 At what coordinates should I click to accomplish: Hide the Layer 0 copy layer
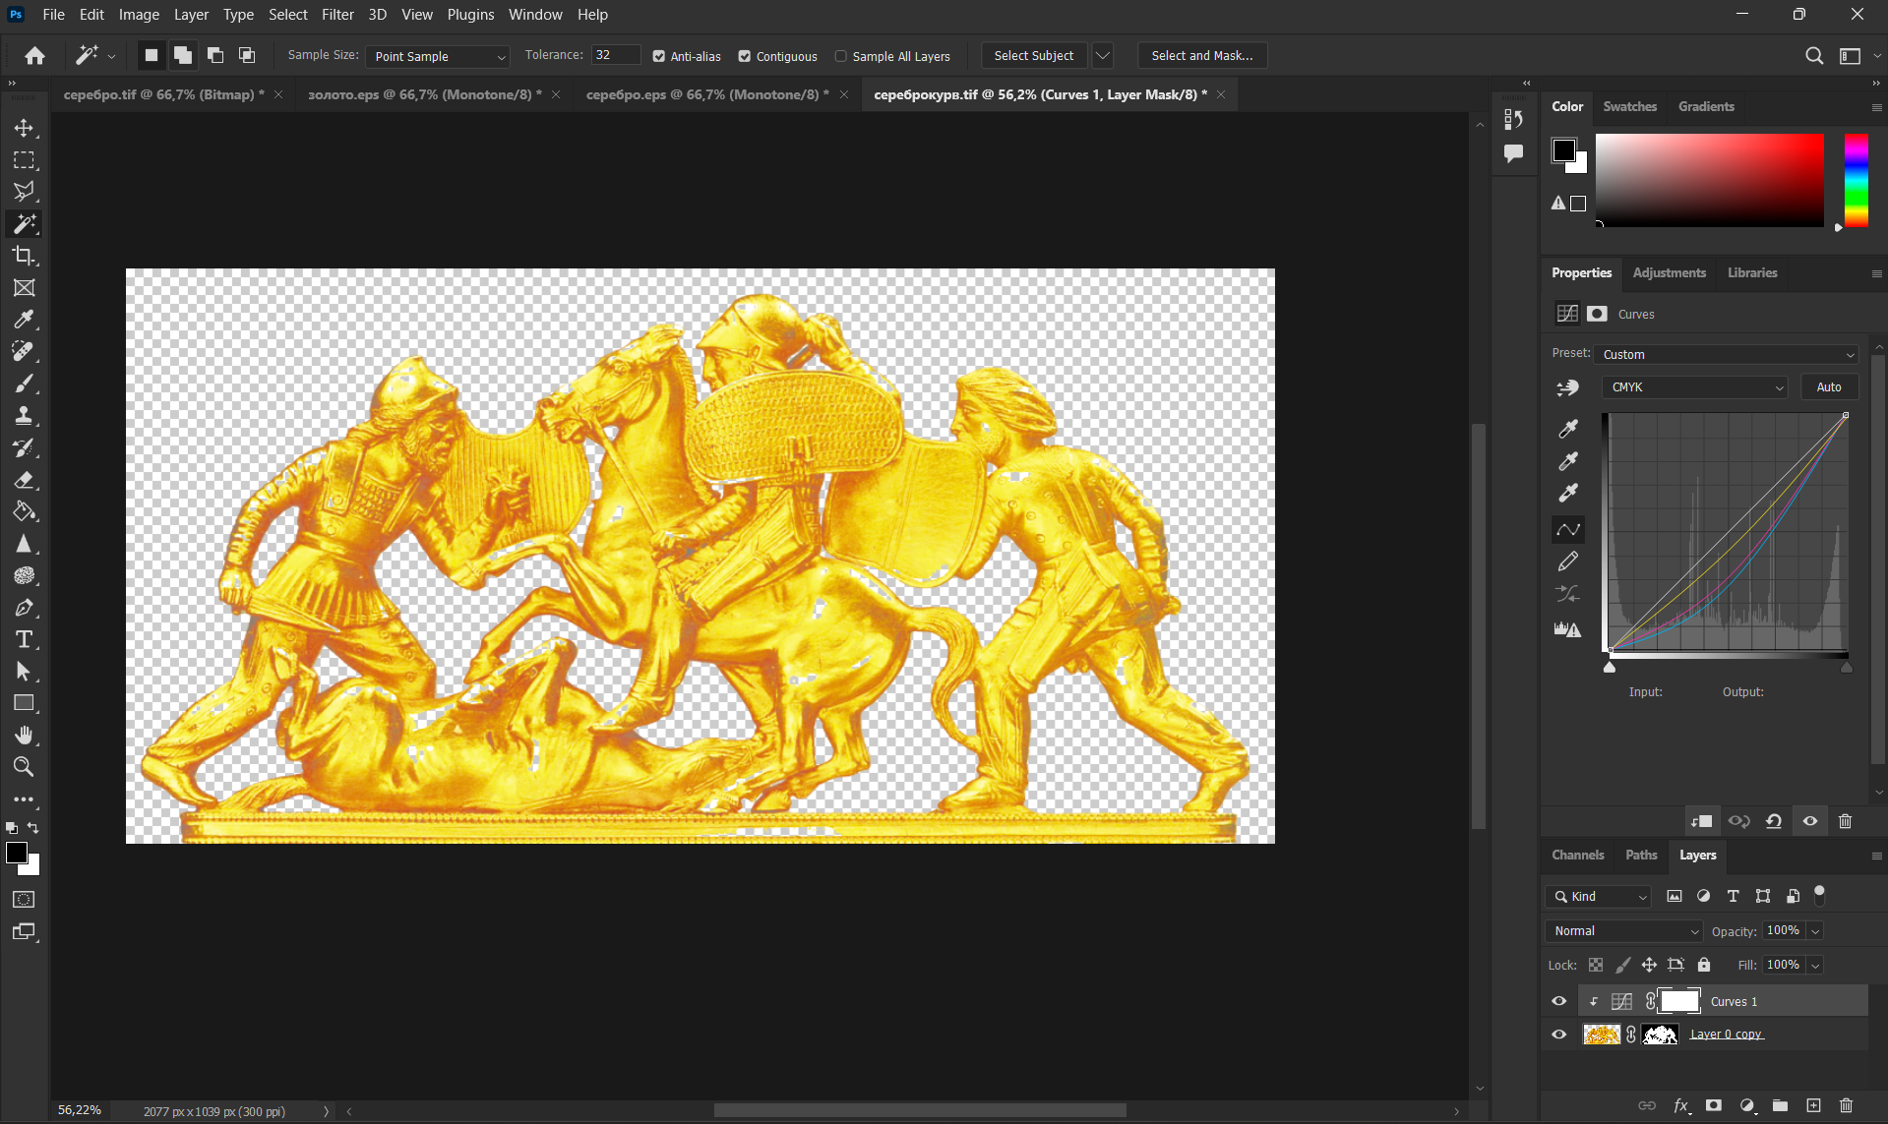1559,1035
